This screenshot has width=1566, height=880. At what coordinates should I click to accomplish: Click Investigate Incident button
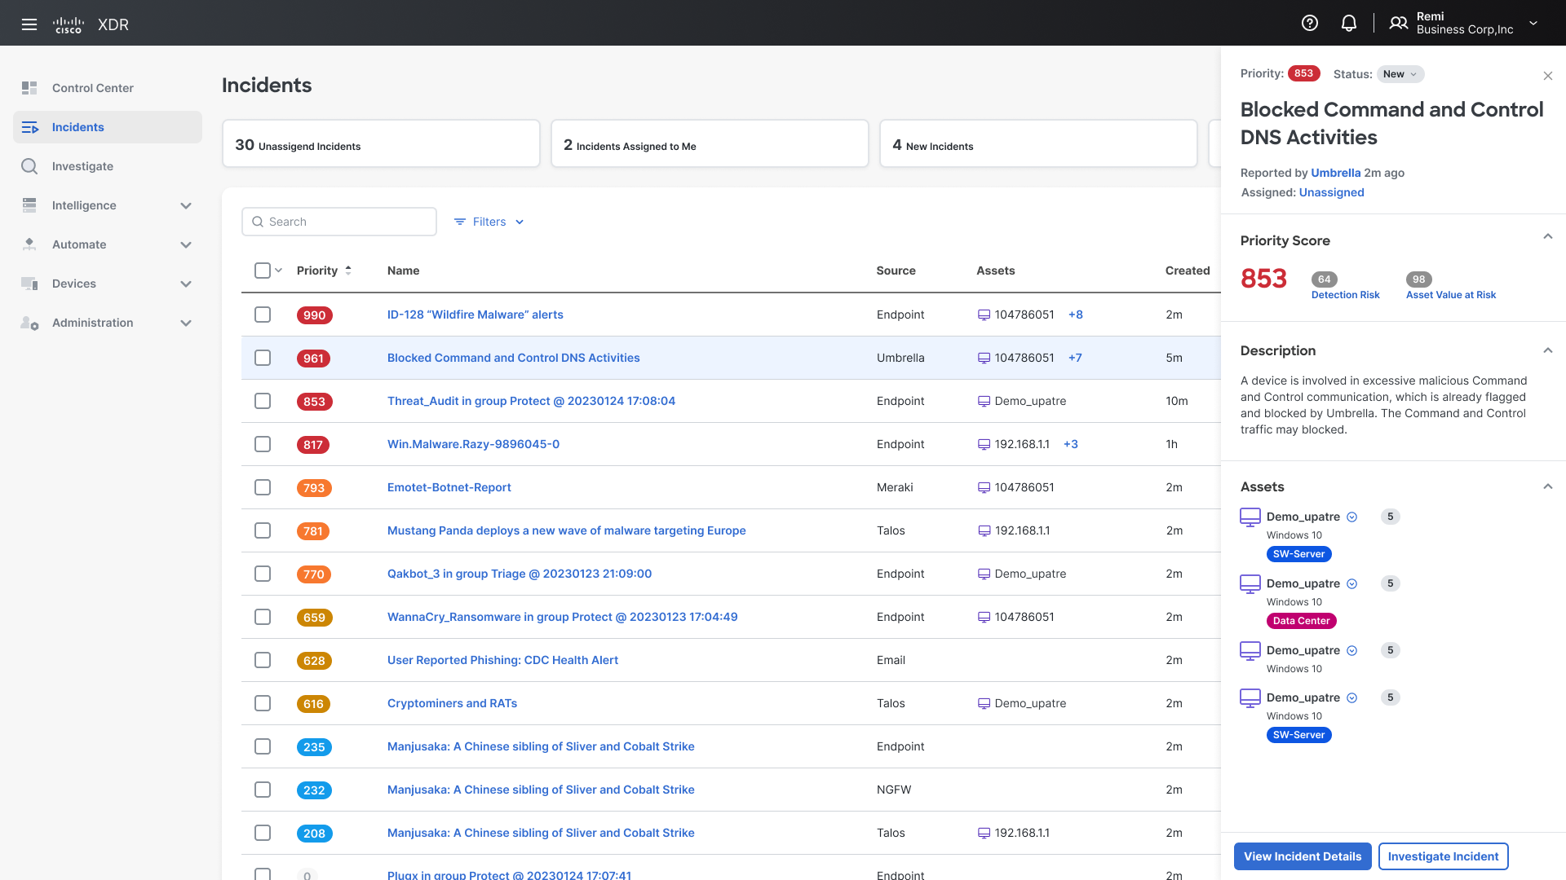[1443, 856]
